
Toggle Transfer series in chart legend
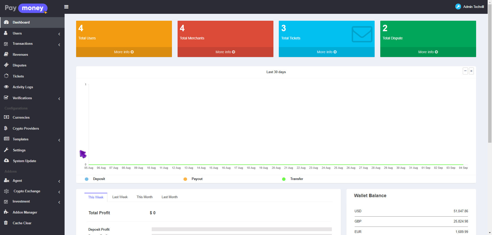[284, 179]
